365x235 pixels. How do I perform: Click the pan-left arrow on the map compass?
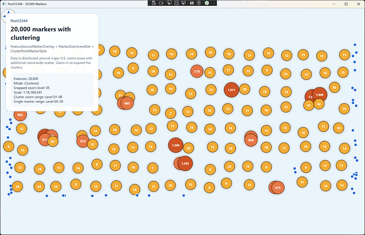4,16
